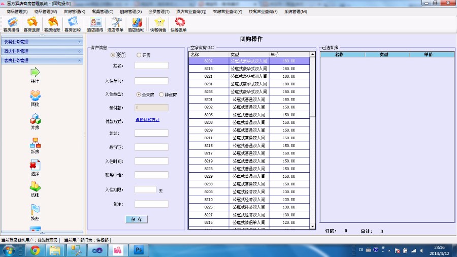Open the 客房管理(K) menu

(x=74, y=12)
